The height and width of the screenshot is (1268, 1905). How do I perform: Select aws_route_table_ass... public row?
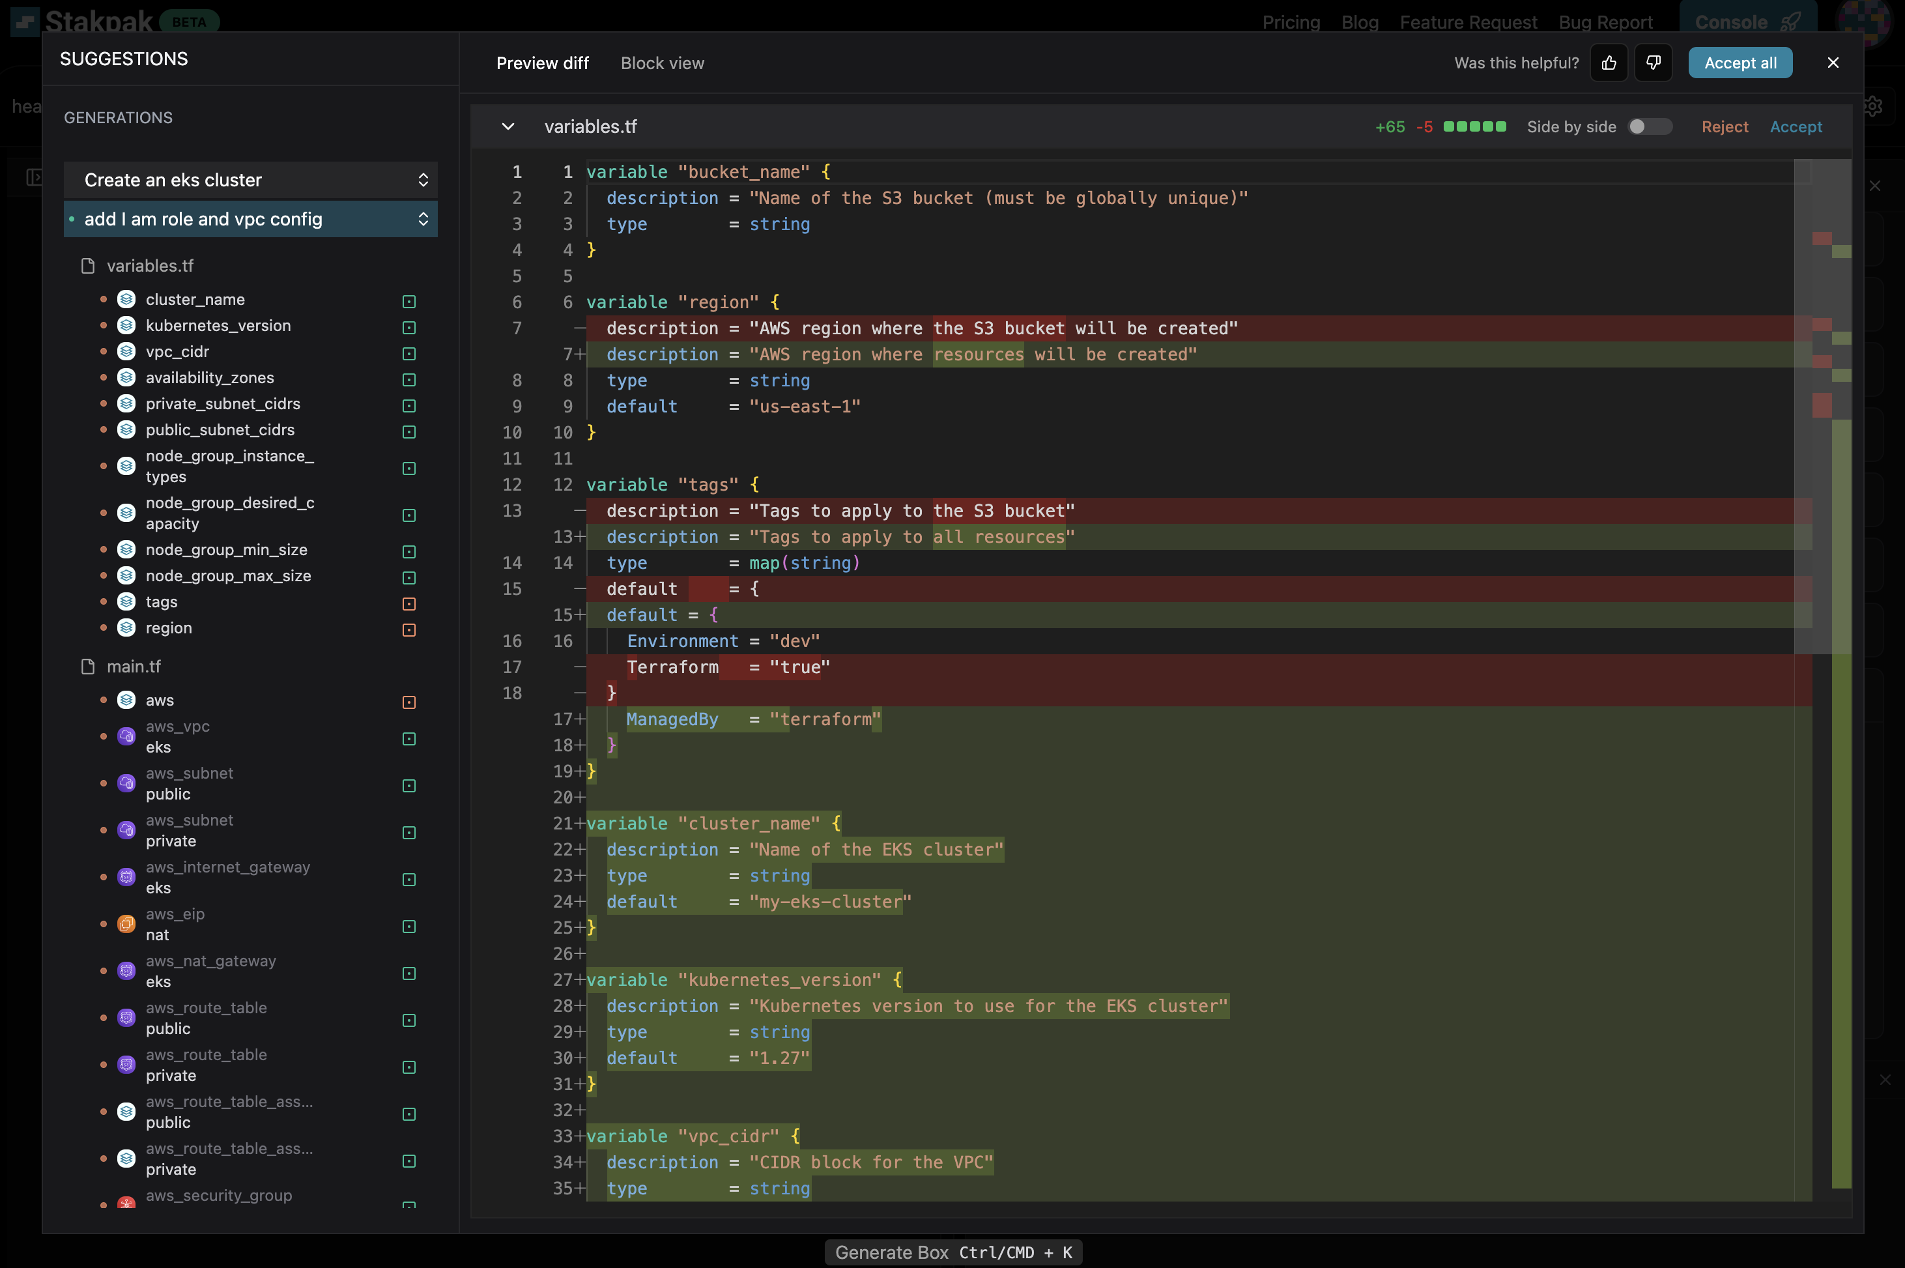tap(251, 1112)
